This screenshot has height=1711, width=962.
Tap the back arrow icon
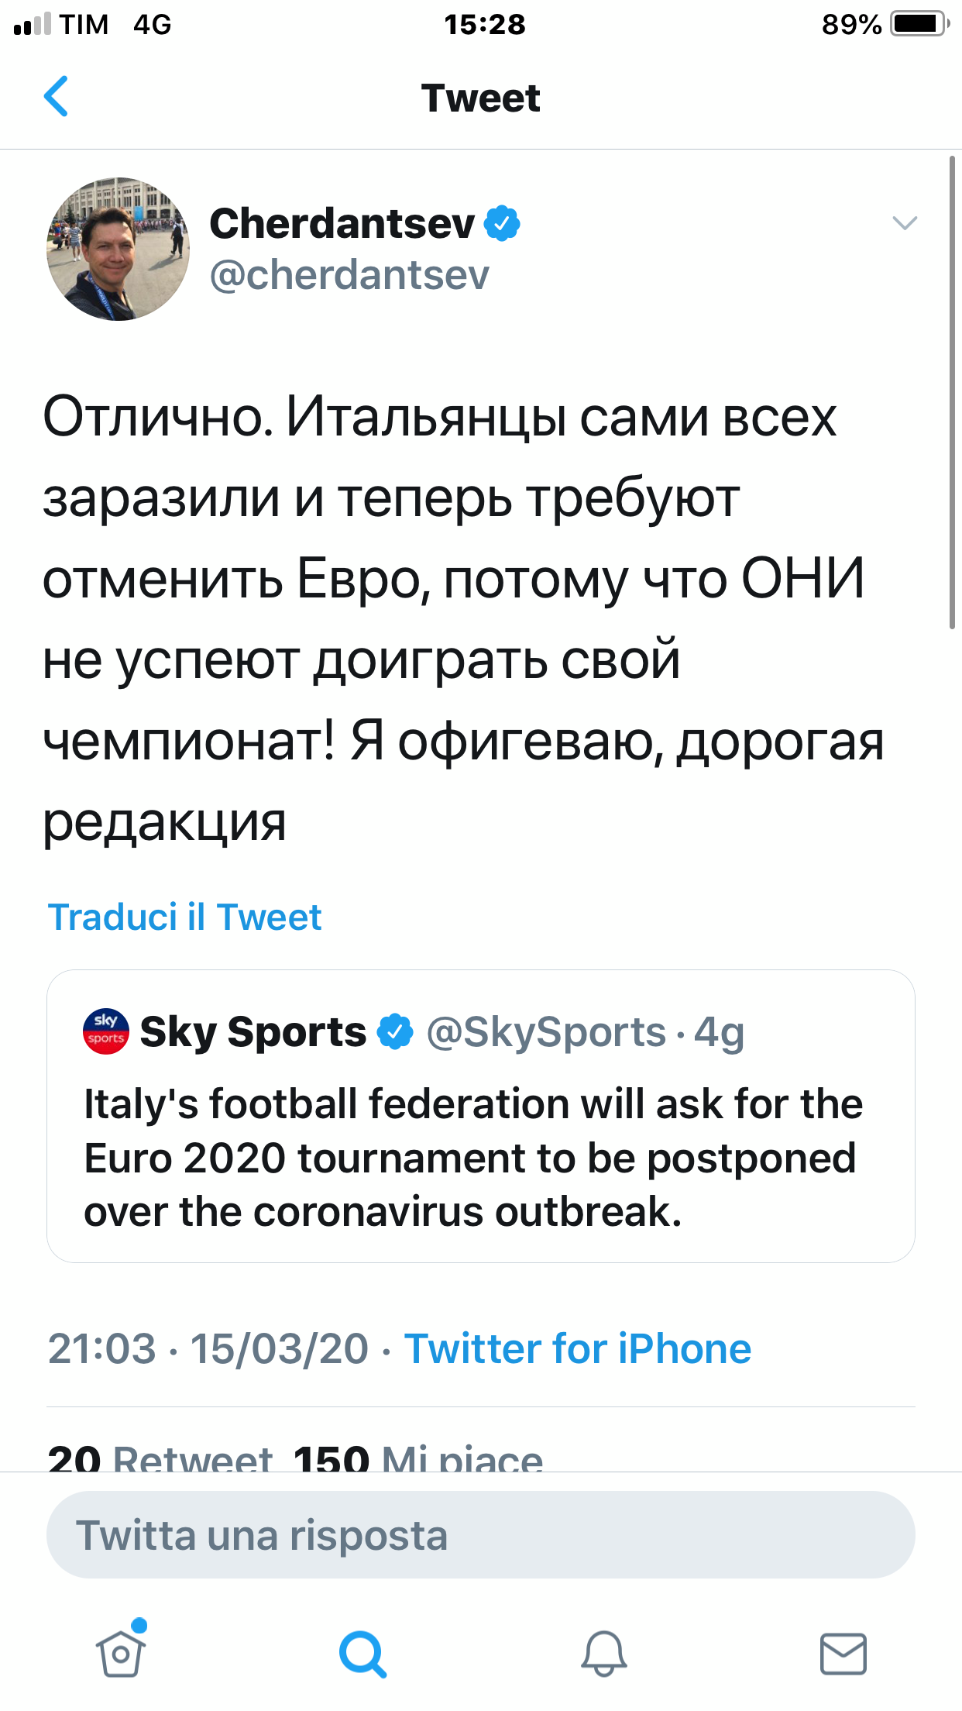(x=57, y=97)
